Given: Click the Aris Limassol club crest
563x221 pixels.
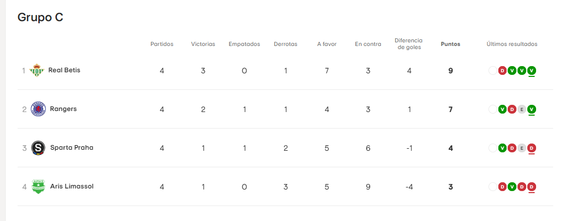Looking at the screenshot, I should coord(38,186).
